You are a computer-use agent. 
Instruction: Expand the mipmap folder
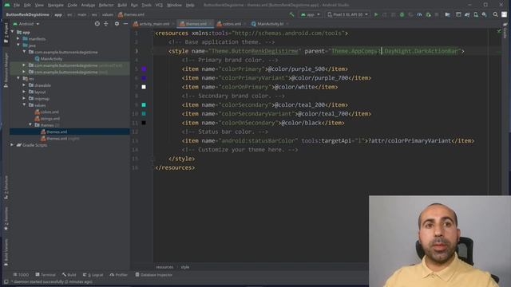tap(24, 98)
